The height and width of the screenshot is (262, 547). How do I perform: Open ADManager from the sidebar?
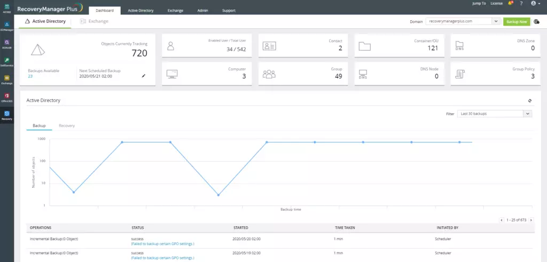7,27
